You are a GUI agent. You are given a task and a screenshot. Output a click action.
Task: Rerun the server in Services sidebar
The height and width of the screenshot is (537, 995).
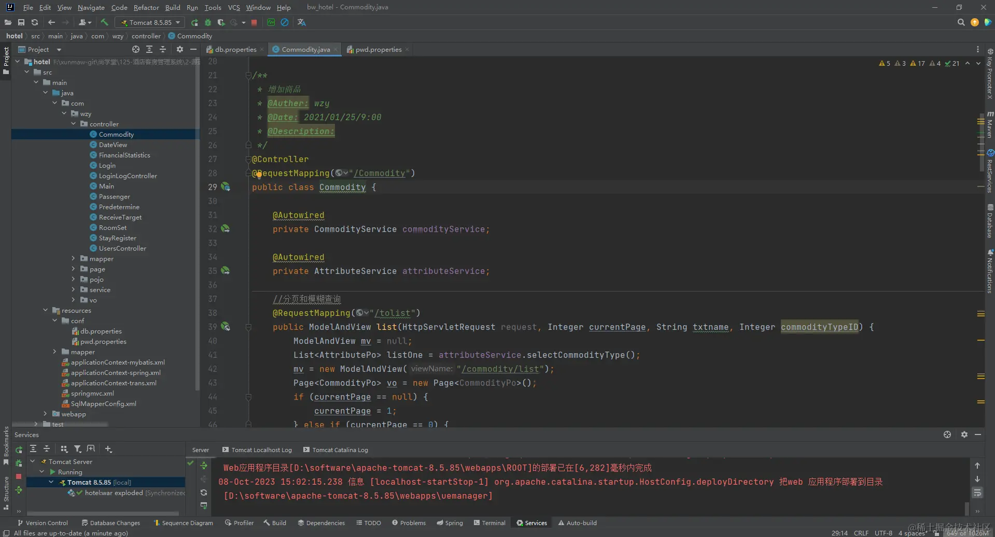(x=19, y=449)
